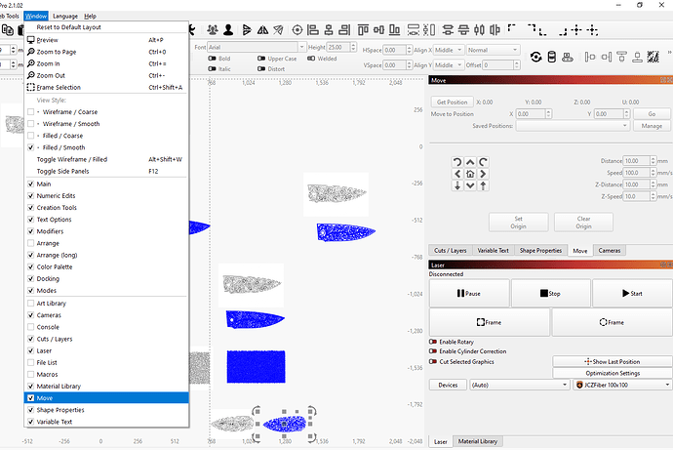This screenshot has height=450, width=673.
Task: Open the (Auto) port dropdown
Action: pos(520,385)
